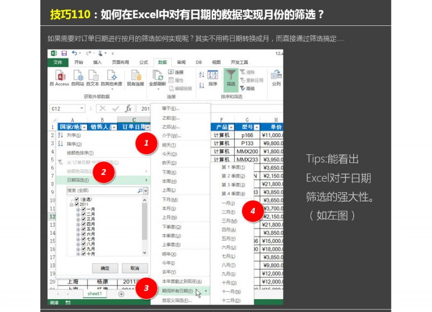432x312 pixels.
Task: Import data with the 自 Access icon
Action: tap(60, 76)
